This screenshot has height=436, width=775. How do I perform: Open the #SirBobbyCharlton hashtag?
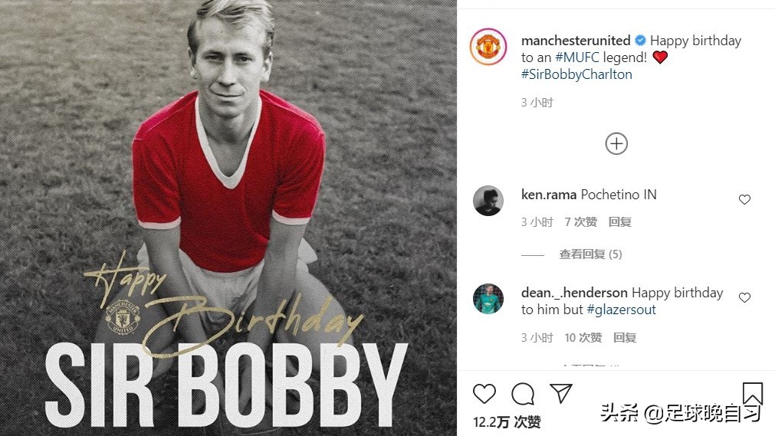[576, 74]
